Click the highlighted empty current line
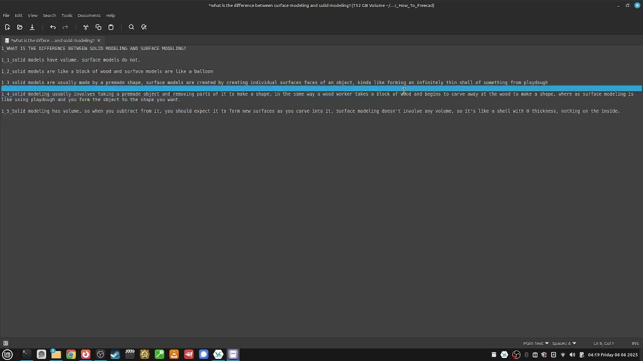The width and height of the screenshot is (643, 361). [321, 88]
